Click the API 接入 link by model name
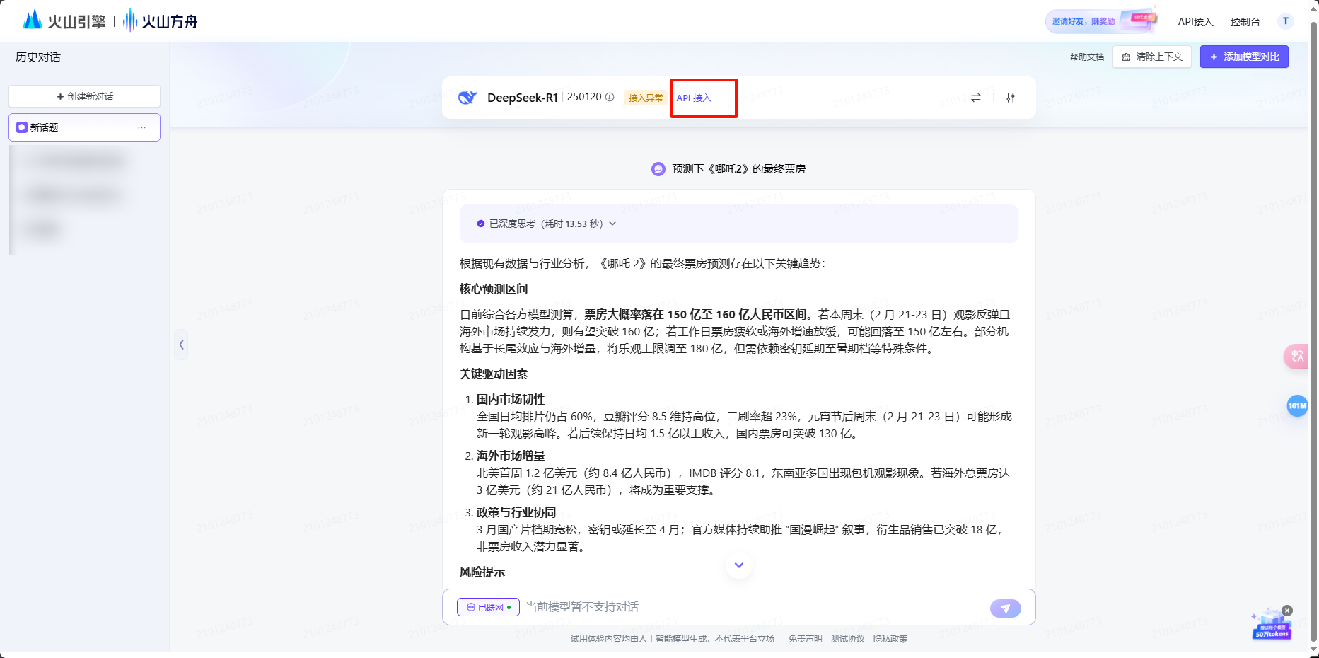The width and height of the screenshot is (1319, 658). tap(694, 98)
